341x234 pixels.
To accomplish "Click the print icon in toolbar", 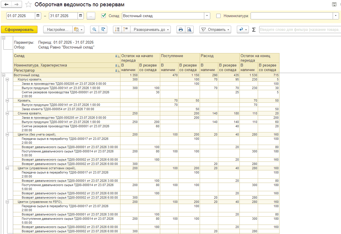I will pyautogui.click(x=181, y=29).
